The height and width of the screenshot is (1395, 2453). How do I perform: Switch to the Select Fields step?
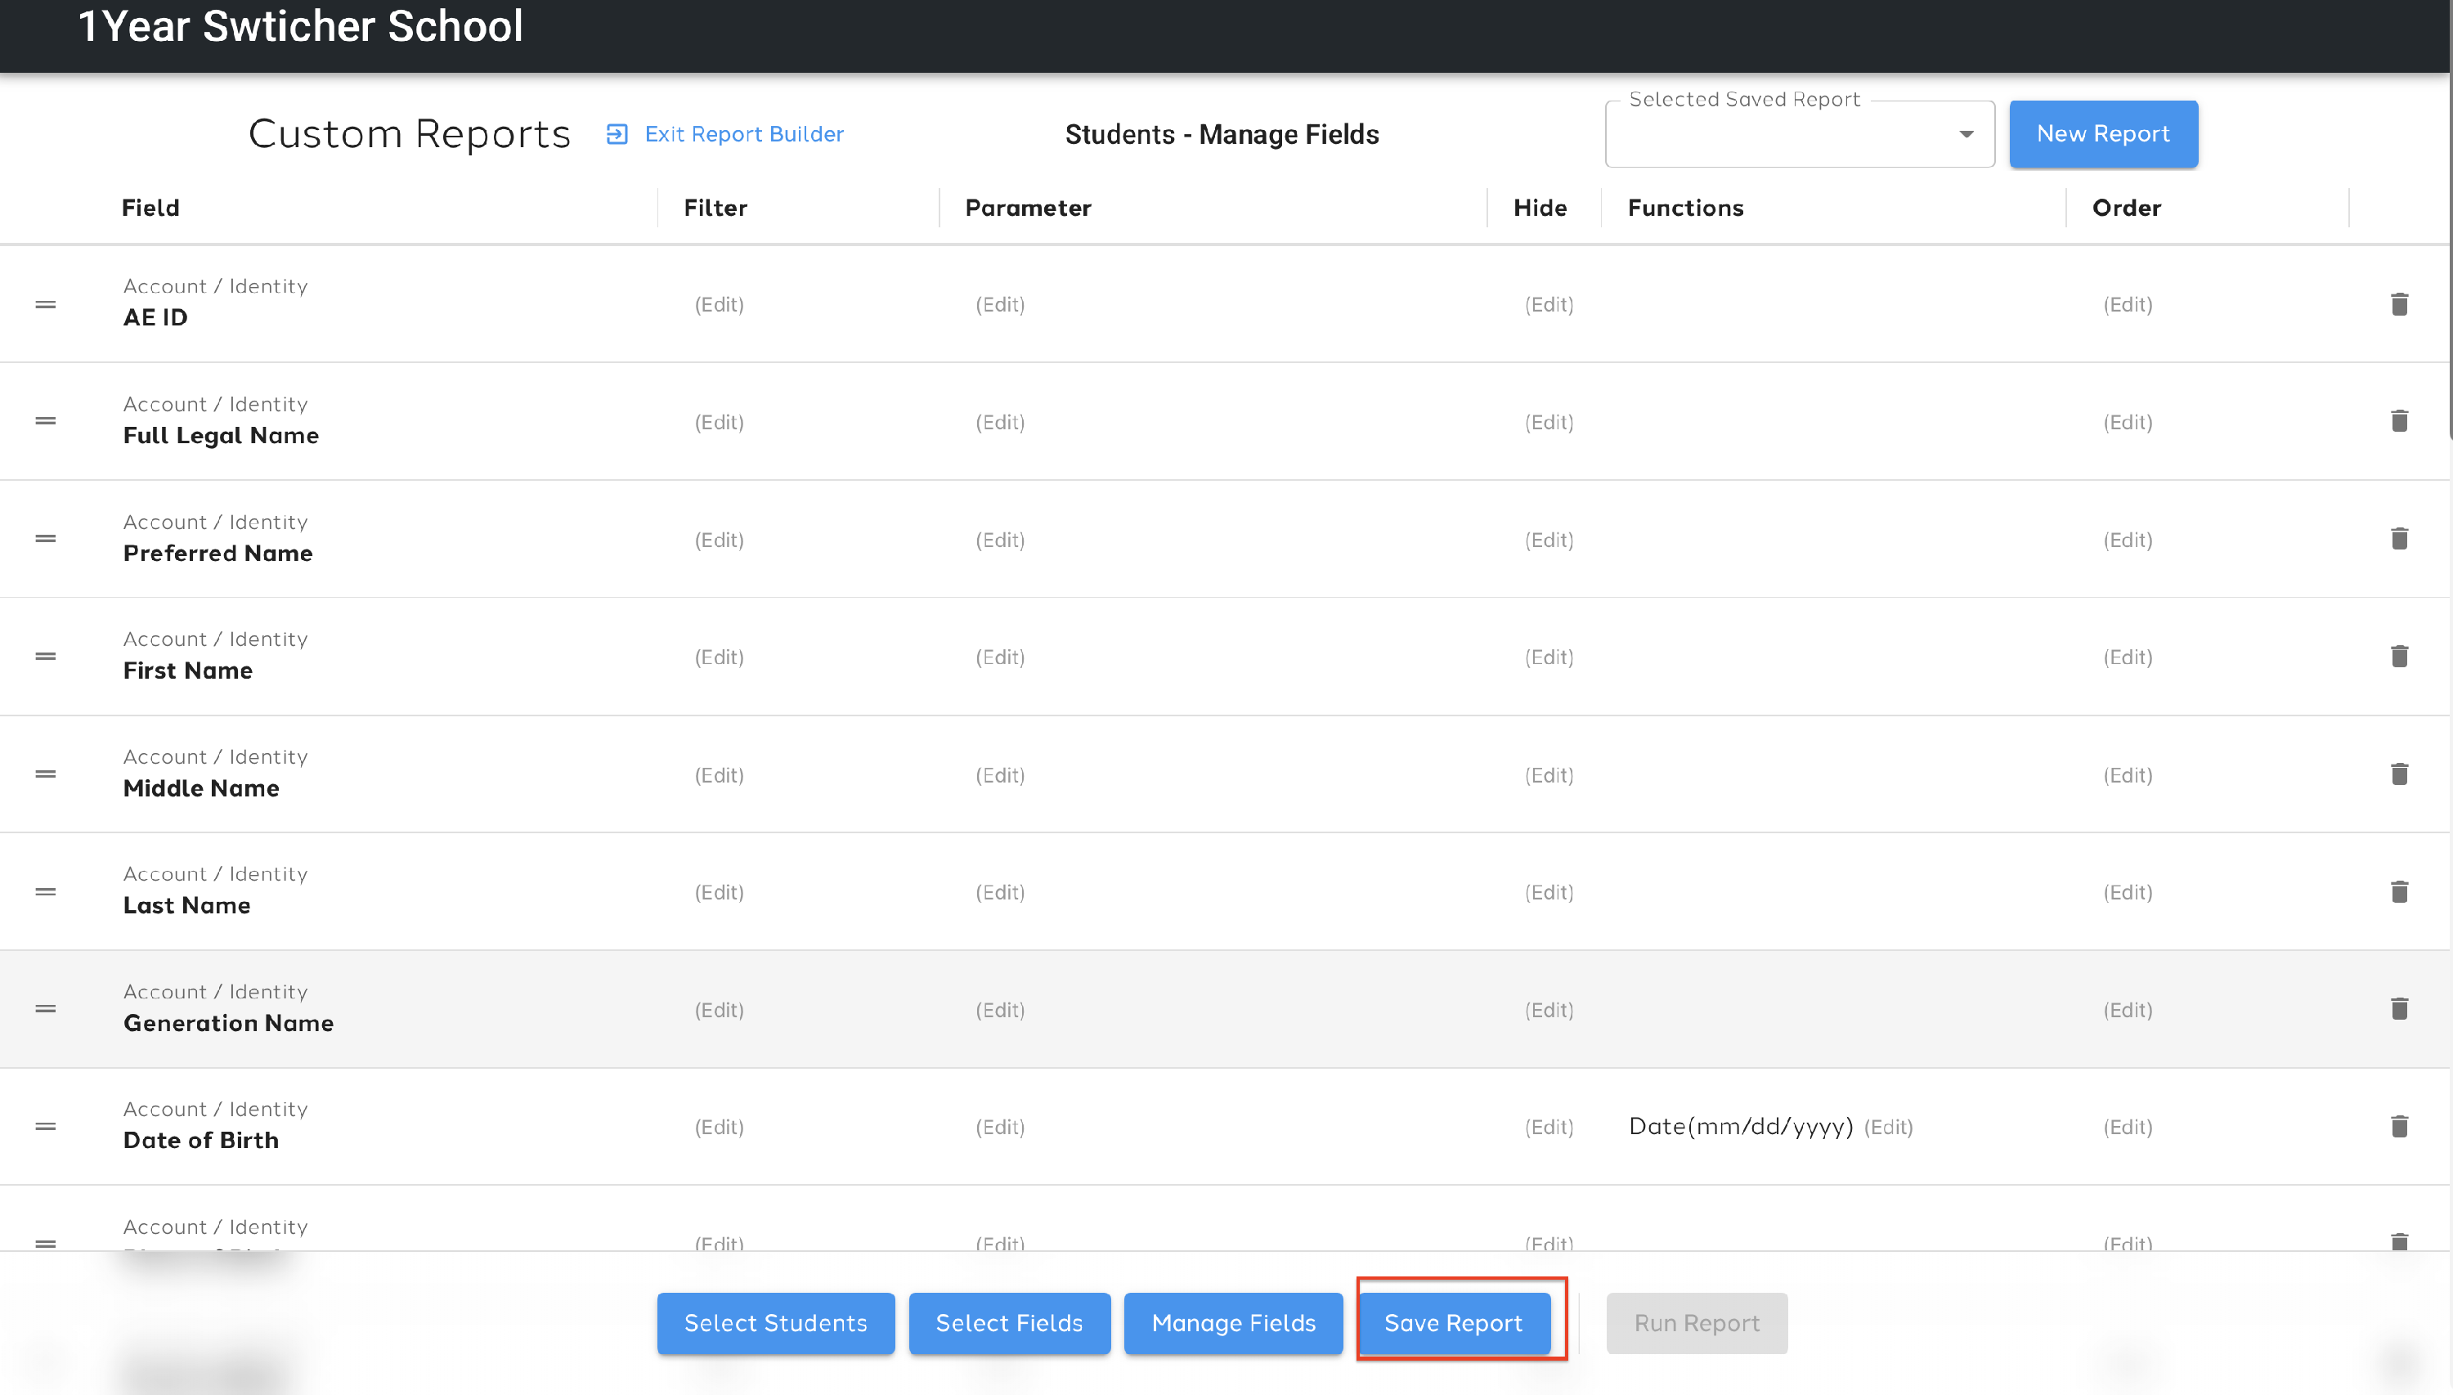[x=1009, y=1323]
